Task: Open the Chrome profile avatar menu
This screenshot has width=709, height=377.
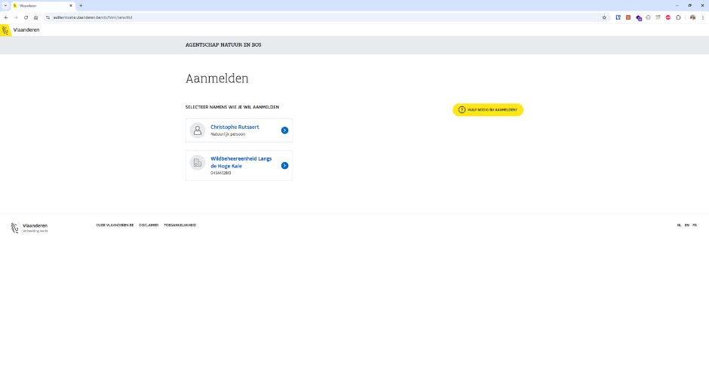Action: [x=692, y=17]
